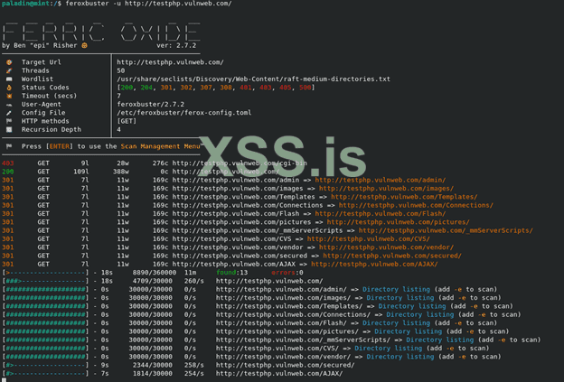564x382 pixels.
Task: Click the 260/s rate on the root scan line
Action: [193, 281]
